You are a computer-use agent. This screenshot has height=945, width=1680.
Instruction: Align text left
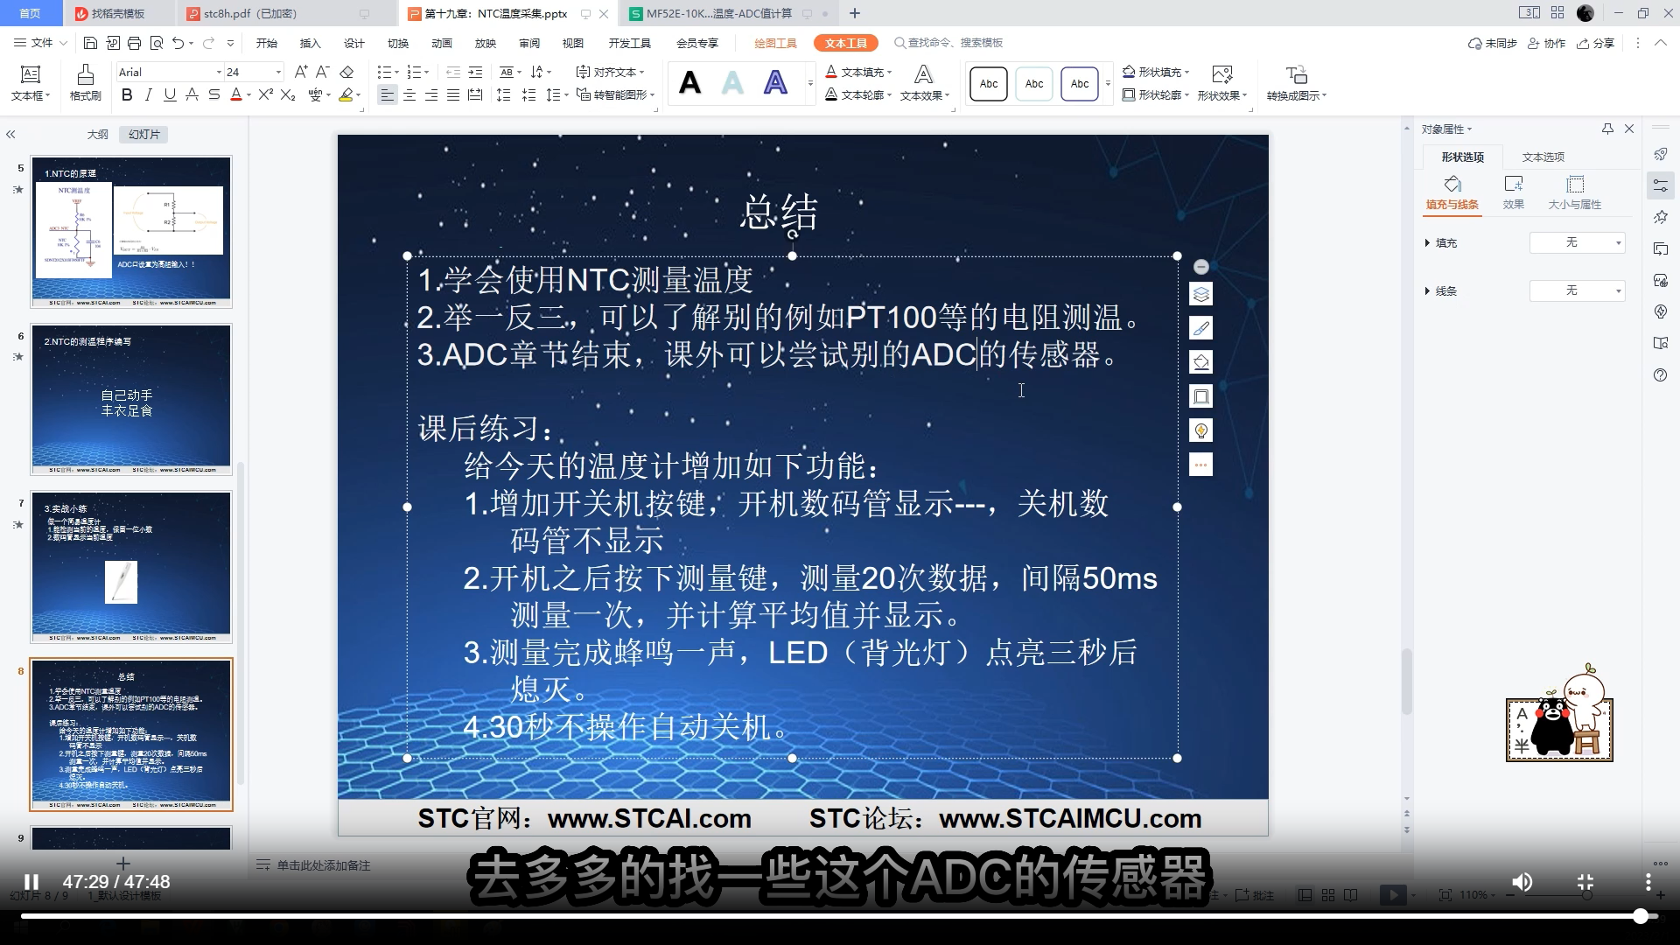tap(388, 95)
